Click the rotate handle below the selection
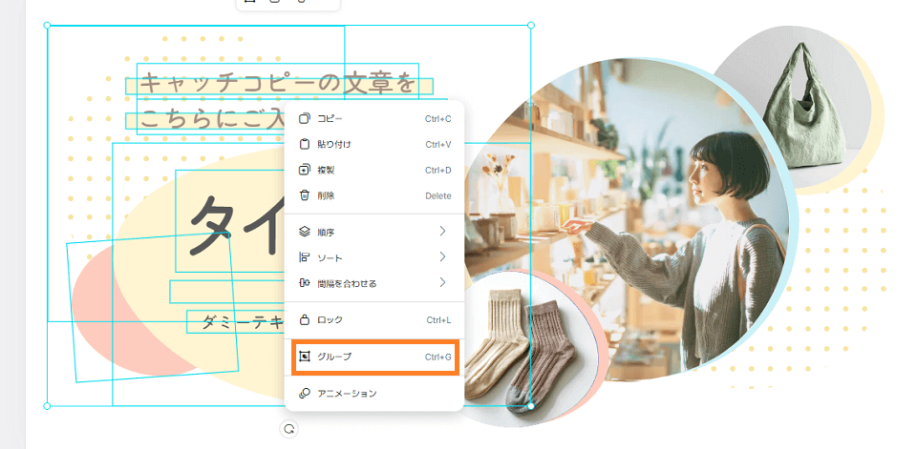Image resolution: width=917 pixels, height=449 pixels. (288, 429)
